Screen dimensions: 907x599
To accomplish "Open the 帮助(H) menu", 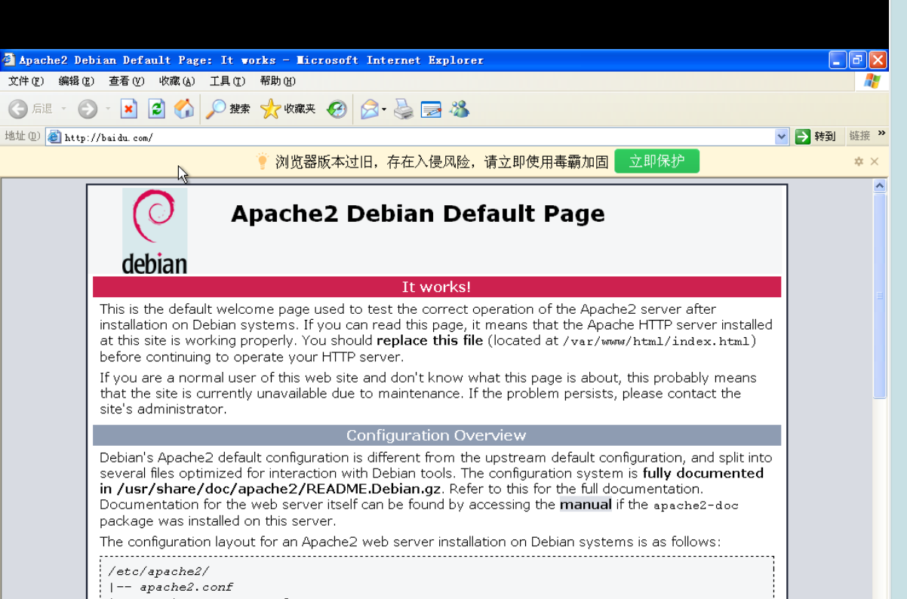I will point(278,81).
